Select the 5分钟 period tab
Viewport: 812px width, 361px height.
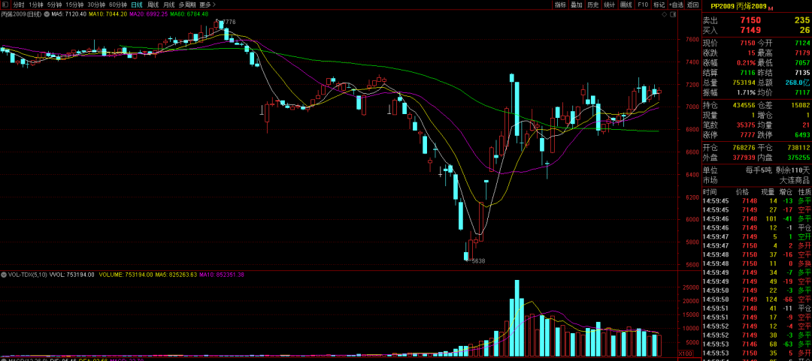[x=54, y=5]
